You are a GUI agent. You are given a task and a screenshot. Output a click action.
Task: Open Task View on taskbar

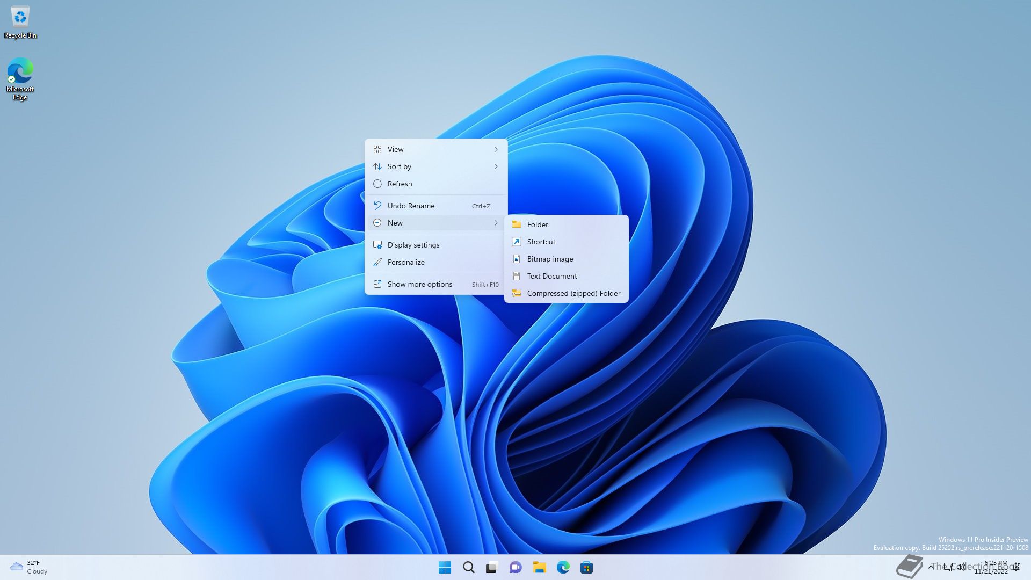click(492, 567)
